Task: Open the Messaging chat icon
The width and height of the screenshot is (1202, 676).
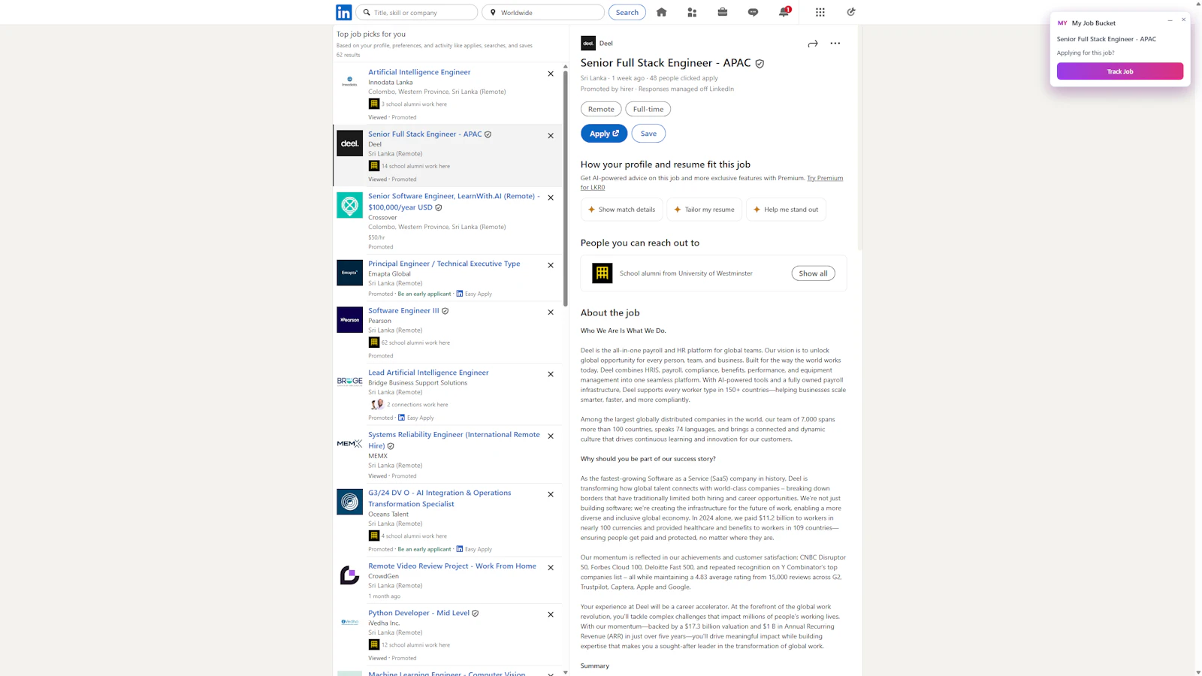Action: (x=753, y=12)
